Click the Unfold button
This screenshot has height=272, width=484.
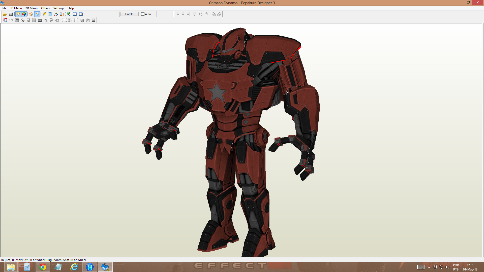pos(129,14)
